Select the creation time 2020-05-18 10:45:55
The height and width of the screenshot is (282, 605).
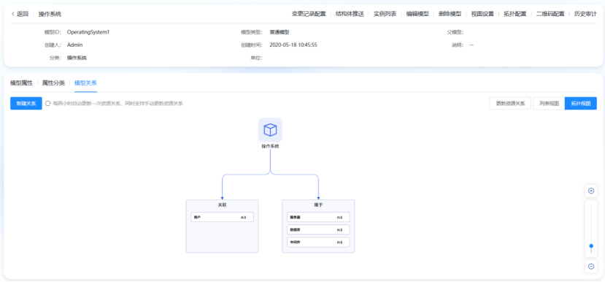point(293,45)
